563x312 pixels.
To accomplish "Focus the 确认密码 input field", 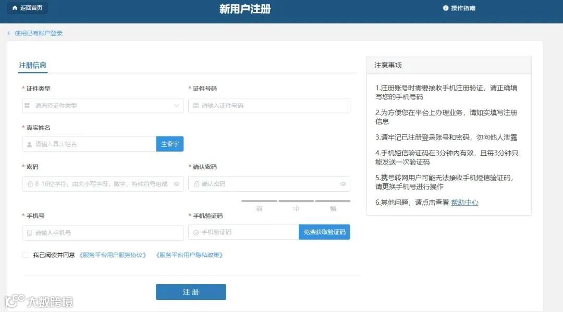I will click(x=270, y=184).
